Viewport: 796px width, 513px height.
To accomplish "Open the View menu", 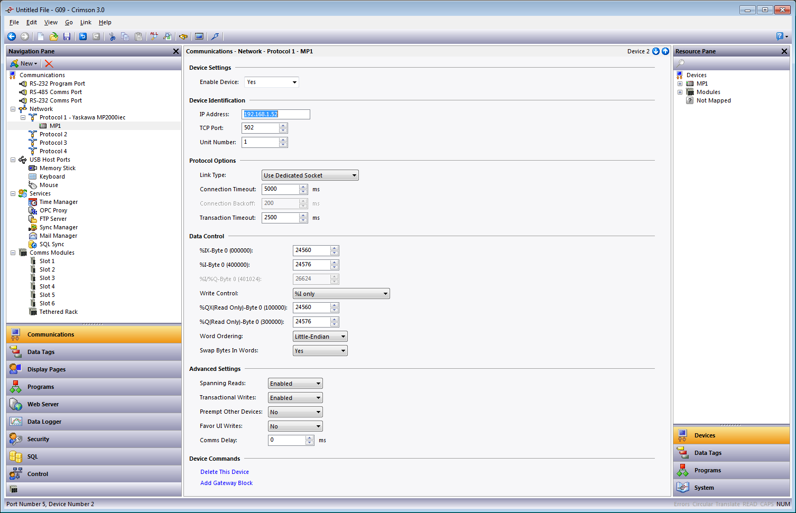I will tap(51, 22).
